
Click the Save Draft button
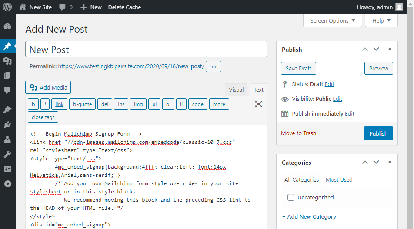(x=298, y=68)
